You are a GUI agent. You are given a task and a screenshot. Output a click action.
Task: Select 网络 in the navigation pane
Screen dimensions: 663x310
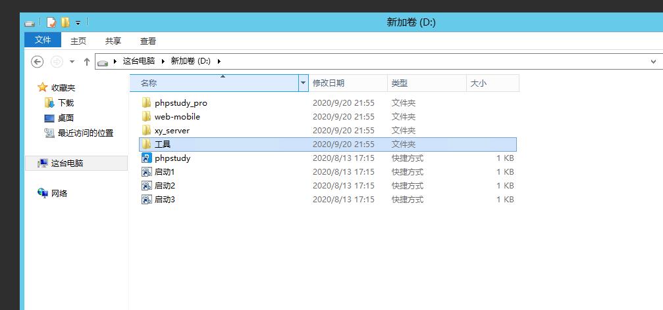tap(59, 194)
